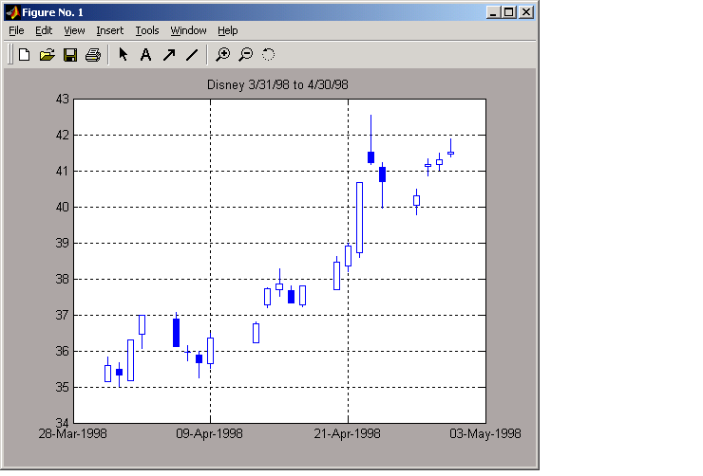This screenshot has height=476, width=703.
Task: Close the Figure No. 1 window
Action: (526, 12)
